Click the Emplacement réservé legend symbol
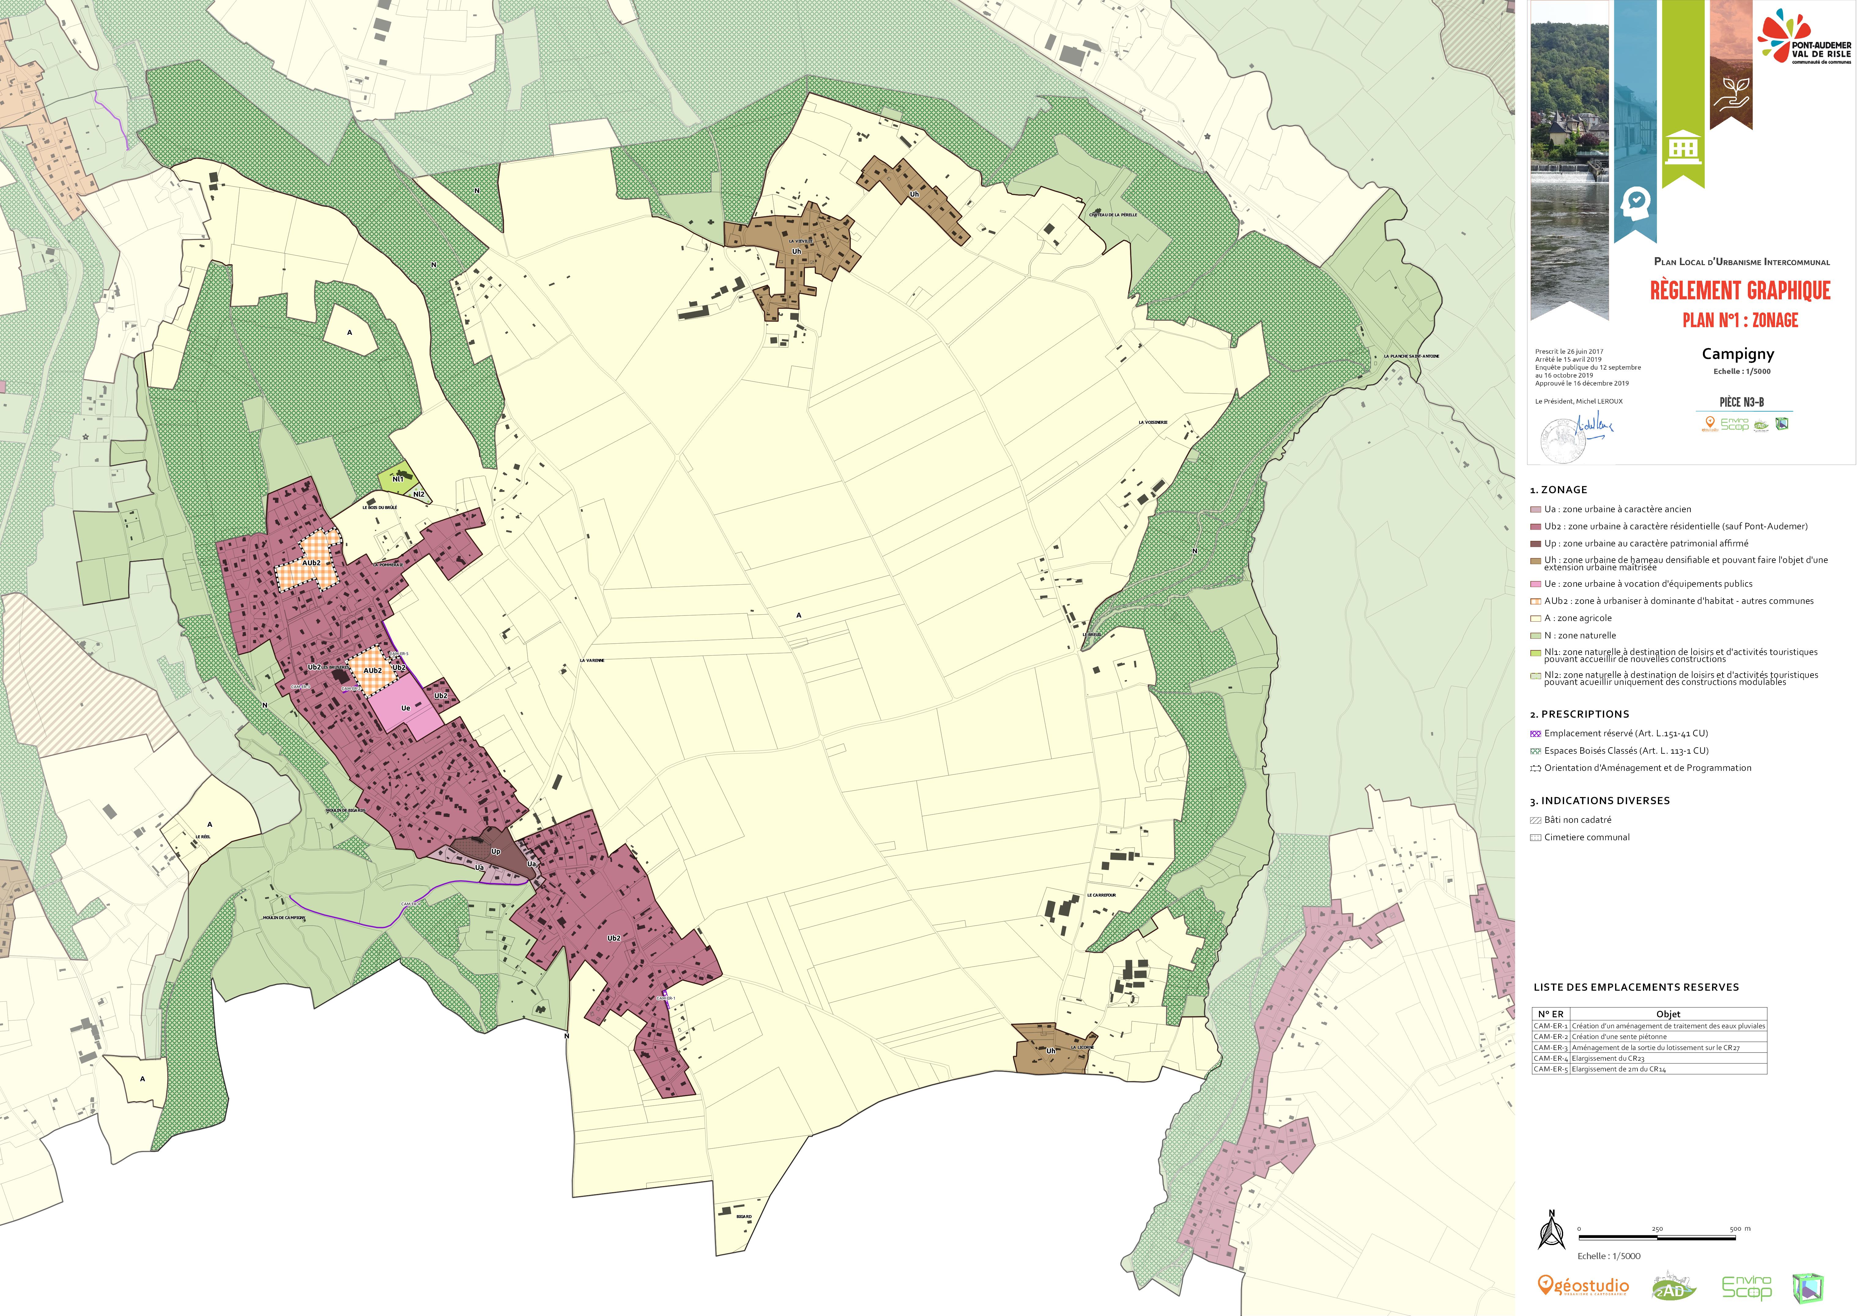 click(1535, 734)
